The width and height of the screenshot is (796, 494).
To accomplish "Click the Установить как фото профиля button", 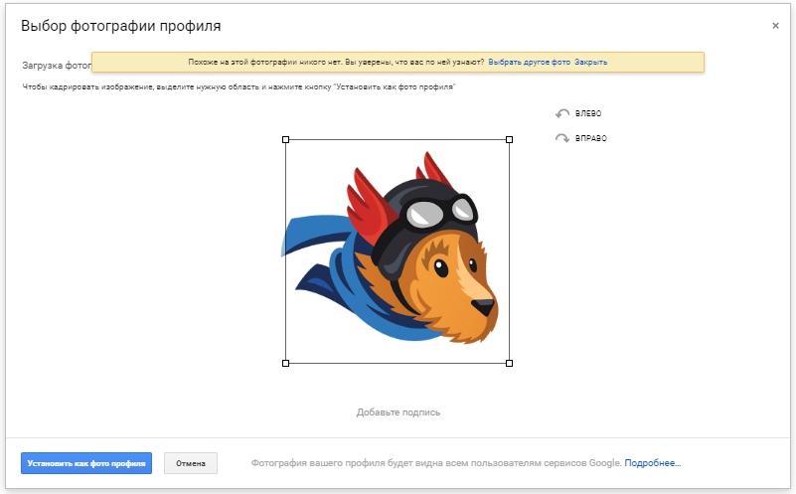I will [x=86, y=463].
